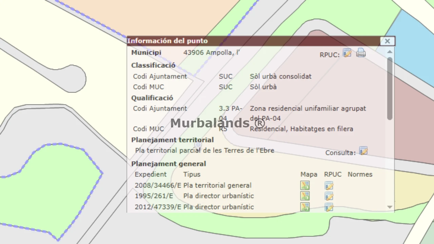Open Mapa icon for expedient 2012/47339/E
Image resolution: width=434 pixels, height=244 pixels.
[305, 207]
